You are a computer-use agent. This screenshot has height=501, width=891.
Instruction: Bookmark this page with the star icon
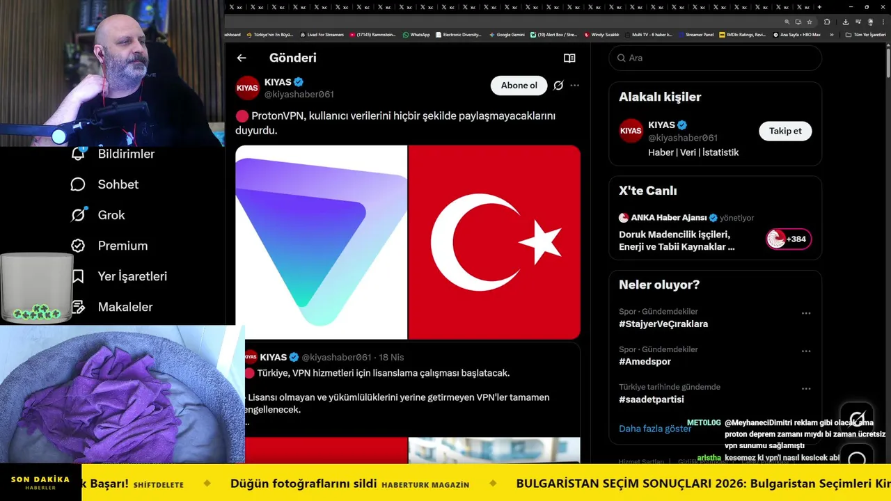point(810,22)
